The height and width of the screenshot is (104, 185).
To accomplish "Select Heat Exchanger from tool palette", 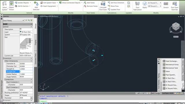I will point(170,61).
